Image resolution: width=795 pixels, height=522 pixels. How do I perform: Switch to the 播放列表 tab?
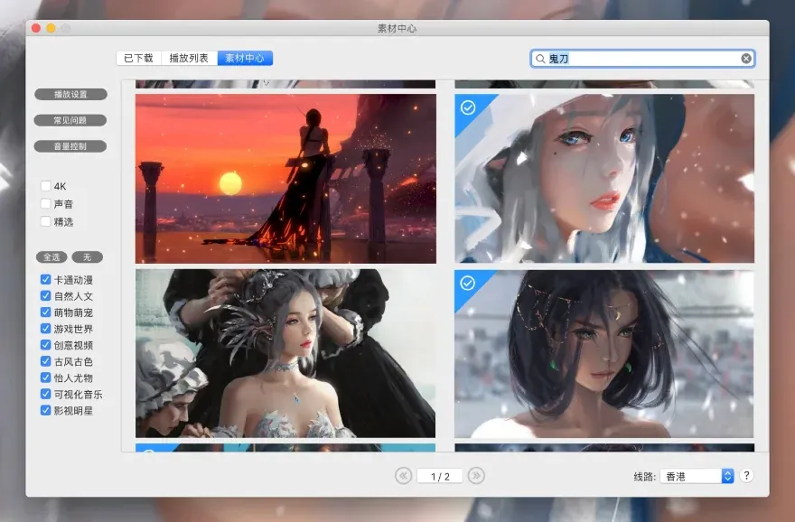click(x=189, y=59)
